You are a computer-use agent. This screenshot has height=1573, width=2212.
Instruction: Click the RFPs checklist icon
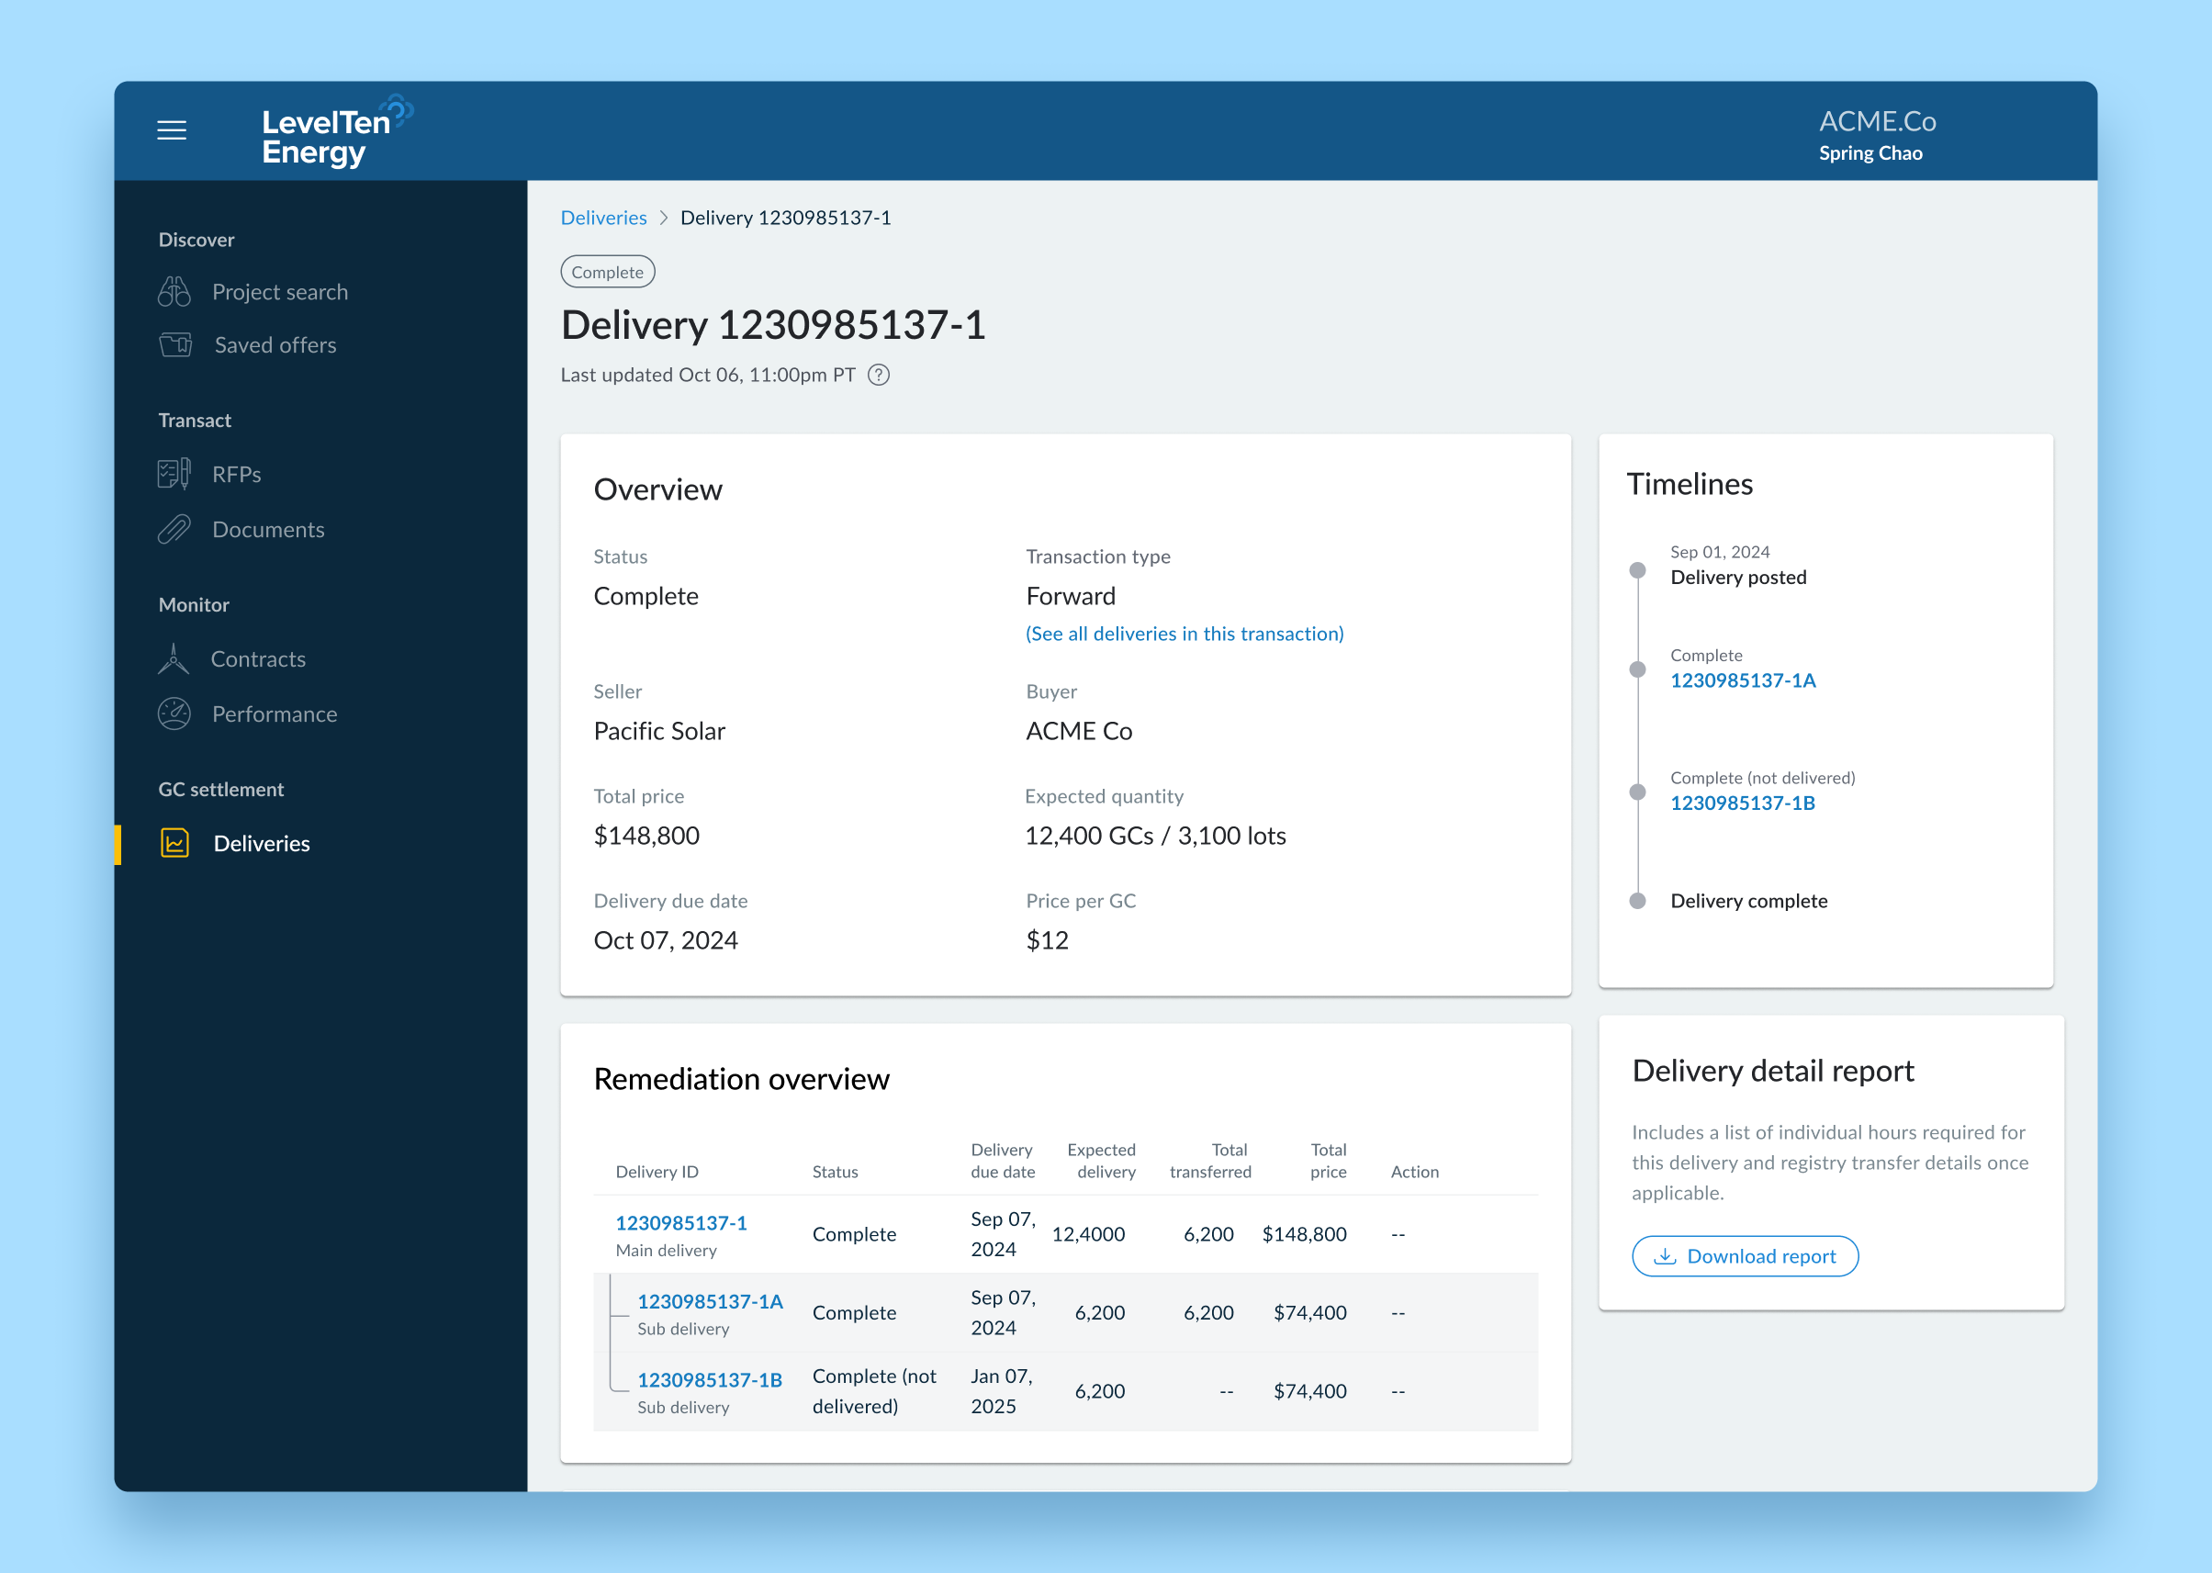tap(174, 474)
